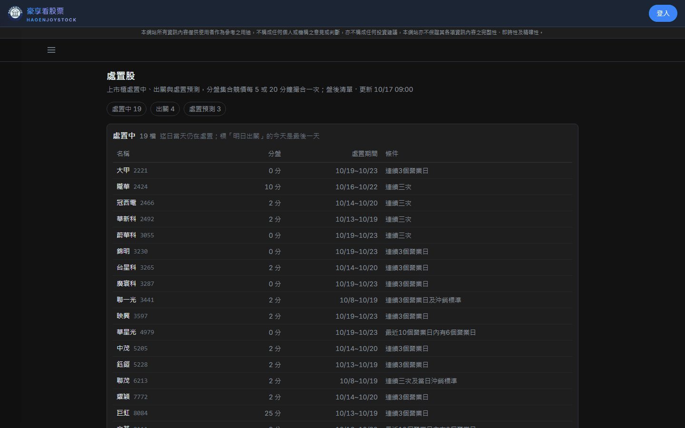The image size is (685, 428).
Task: Click the 10/16~10/22 period for 隴華
Action: 356,187
